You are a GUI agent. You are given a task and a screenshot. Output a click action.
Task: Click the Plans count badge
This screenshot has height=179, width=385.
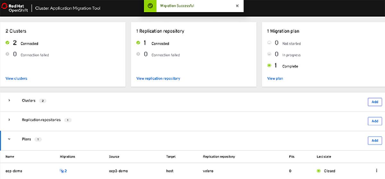coord(38,140)
